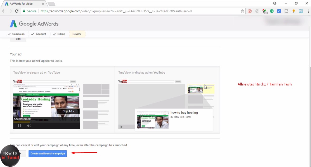Click the address bar URL
The image size is (311, 167).
(116, 11)
